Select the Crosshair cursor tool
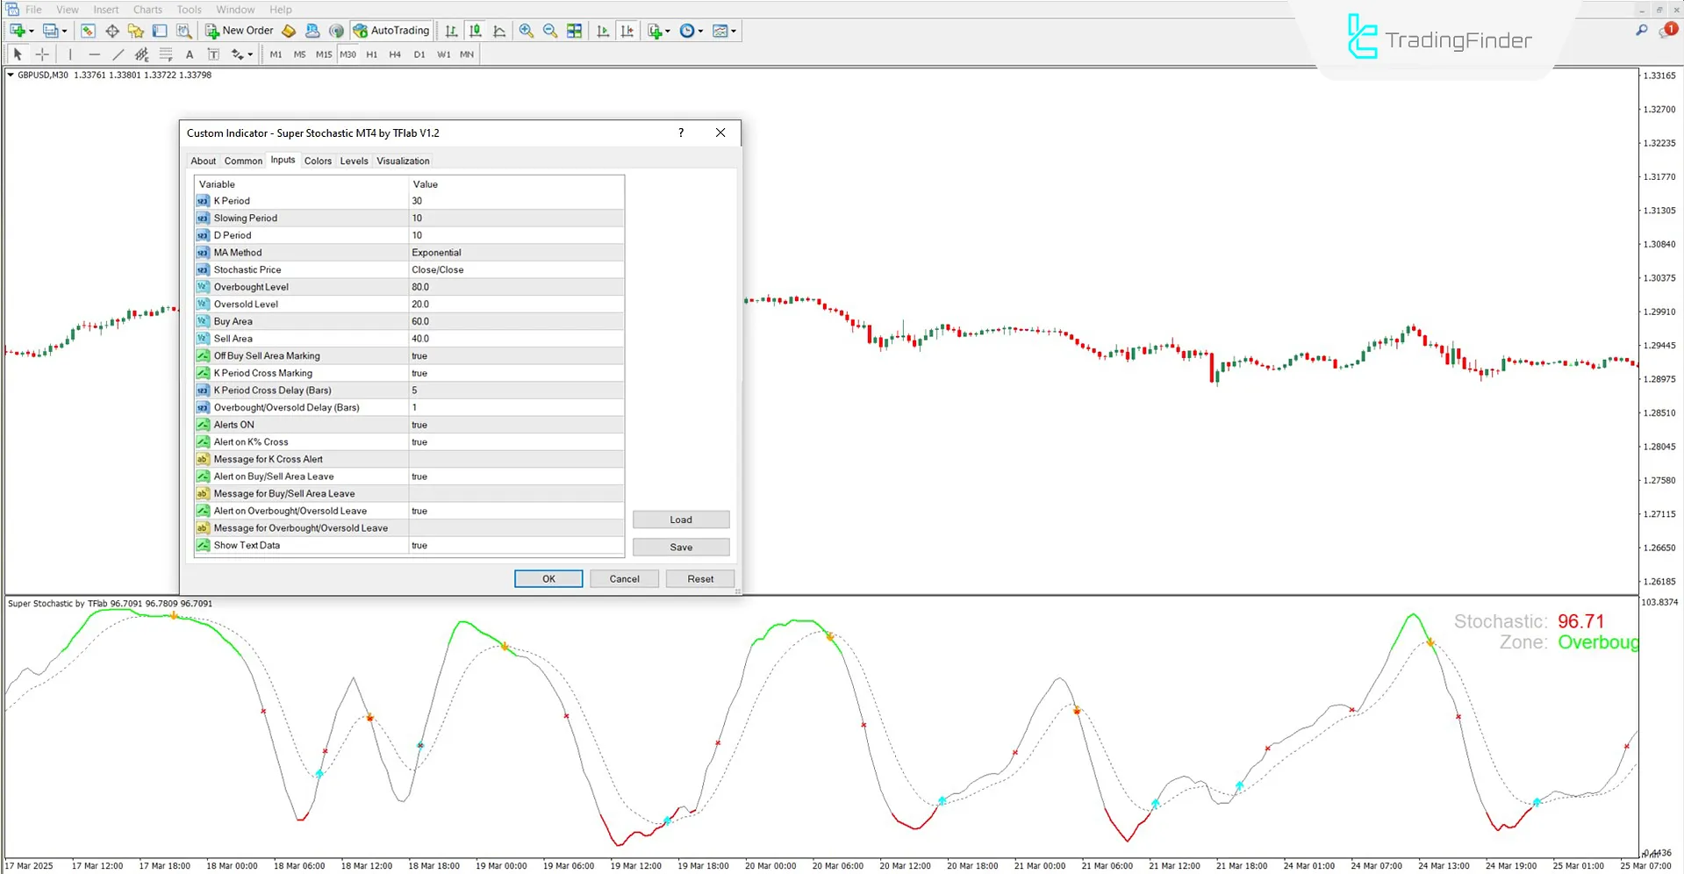1684x874 pixels. coord(42,54)
